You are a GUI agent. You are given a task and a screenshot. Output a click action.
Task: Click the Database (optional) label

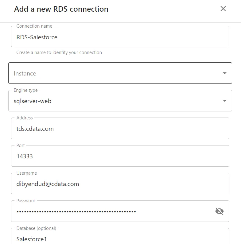[x=36, y=228]
